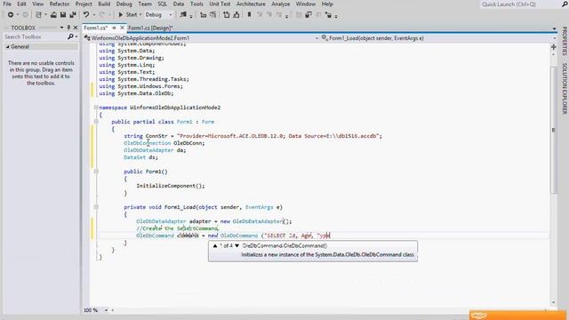Open the Edit menu
569x320 pixels.
point(21,4)
